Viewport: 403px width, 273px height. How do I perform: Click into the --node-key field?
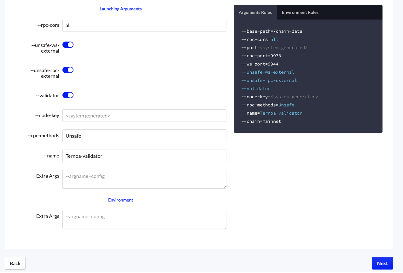click(x=144, y=116)
